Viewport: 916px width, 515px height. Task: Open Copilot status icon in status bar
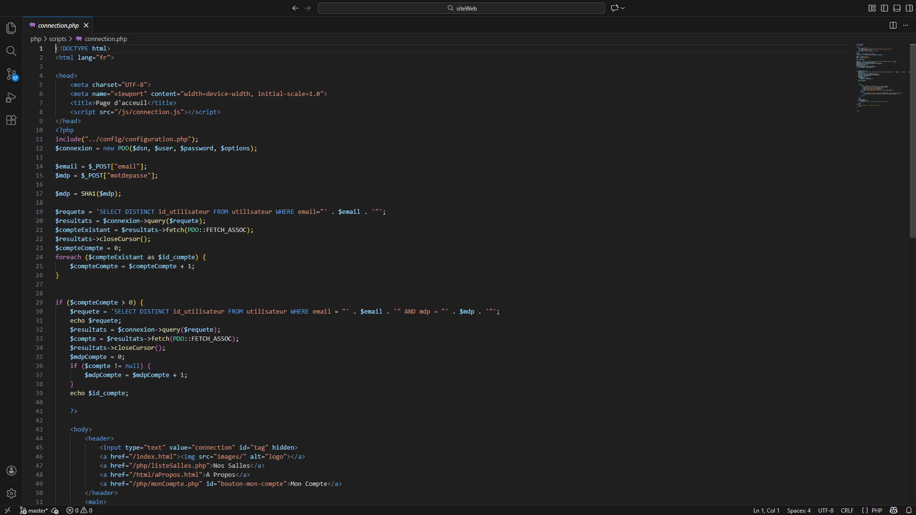[x=894, y=510]
